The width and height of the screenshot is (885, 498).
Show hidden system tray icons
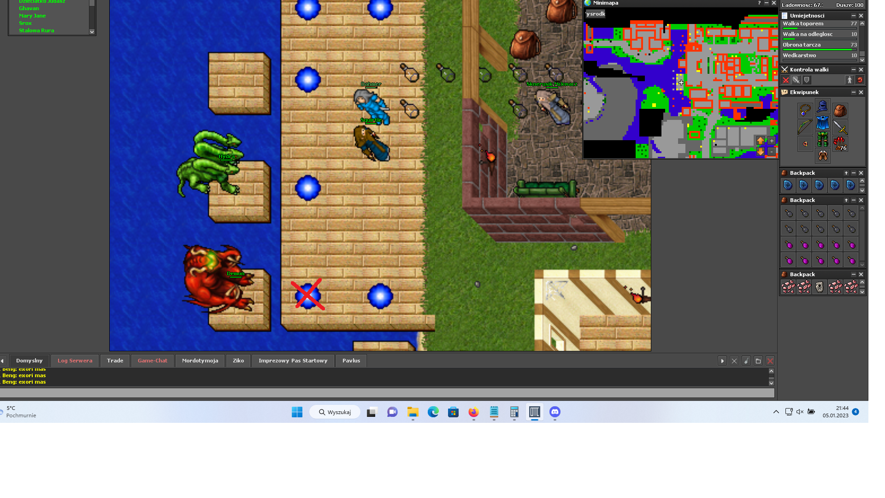click(776, 412)
